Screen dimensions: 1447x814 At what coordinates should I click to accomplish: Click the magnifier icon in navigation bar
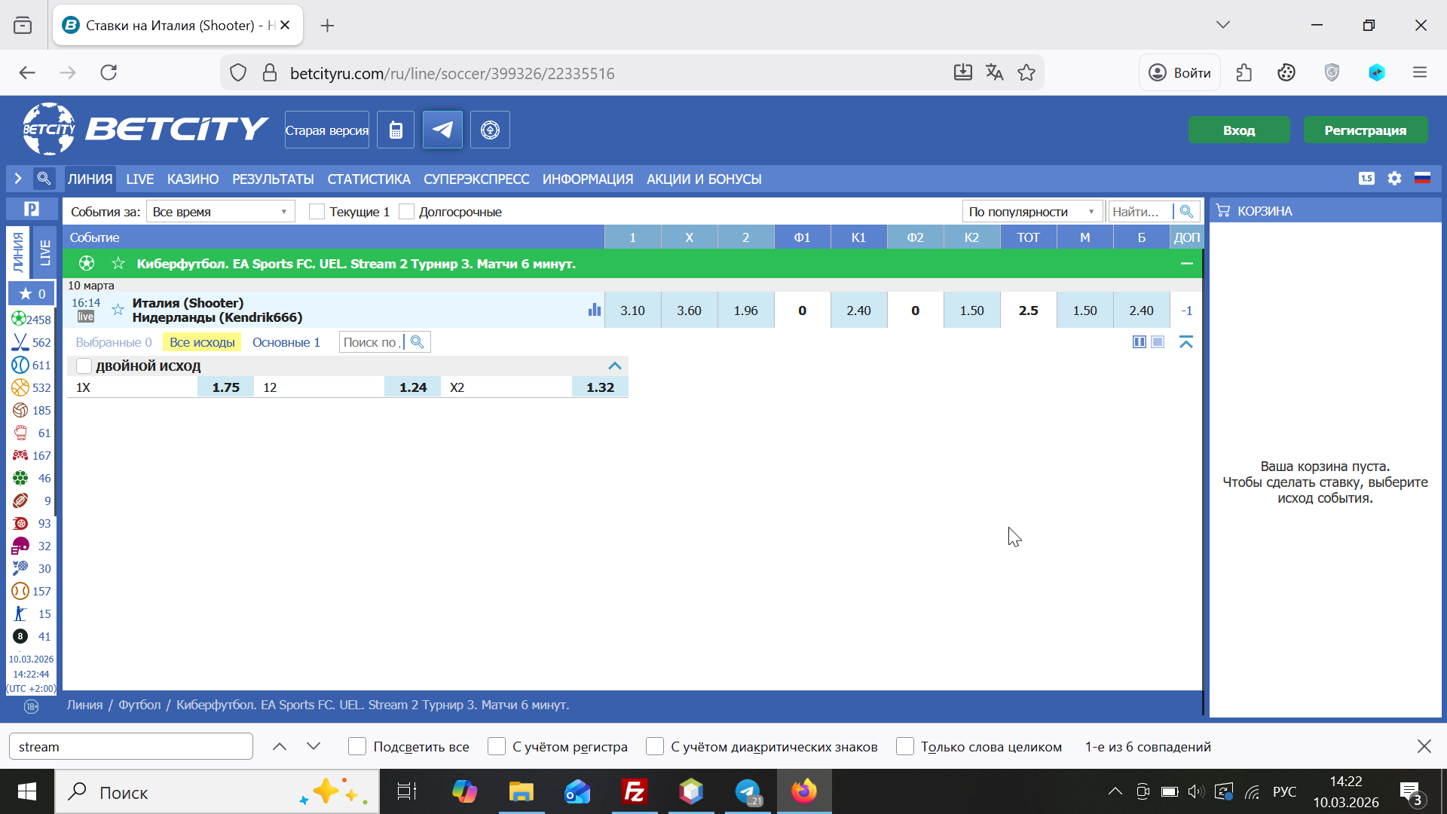click(44, 179)
